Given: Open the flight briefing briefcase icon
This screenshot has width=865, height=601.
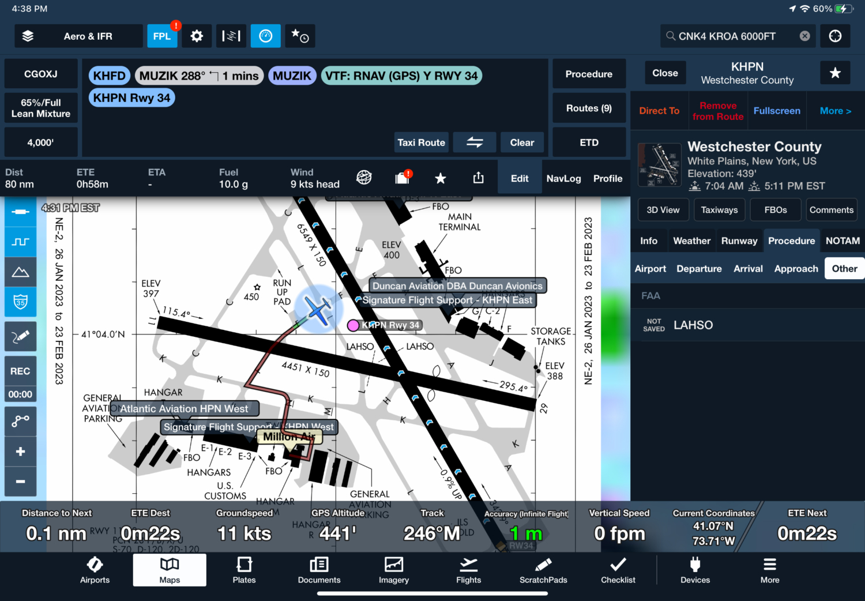Looking at the screenshot, I should click(x=402, y=178).
